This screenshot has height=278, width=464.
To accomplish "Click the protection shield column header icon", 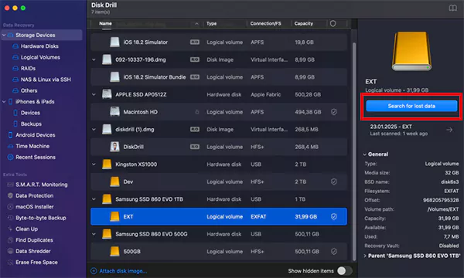I will tap(333, 24).
